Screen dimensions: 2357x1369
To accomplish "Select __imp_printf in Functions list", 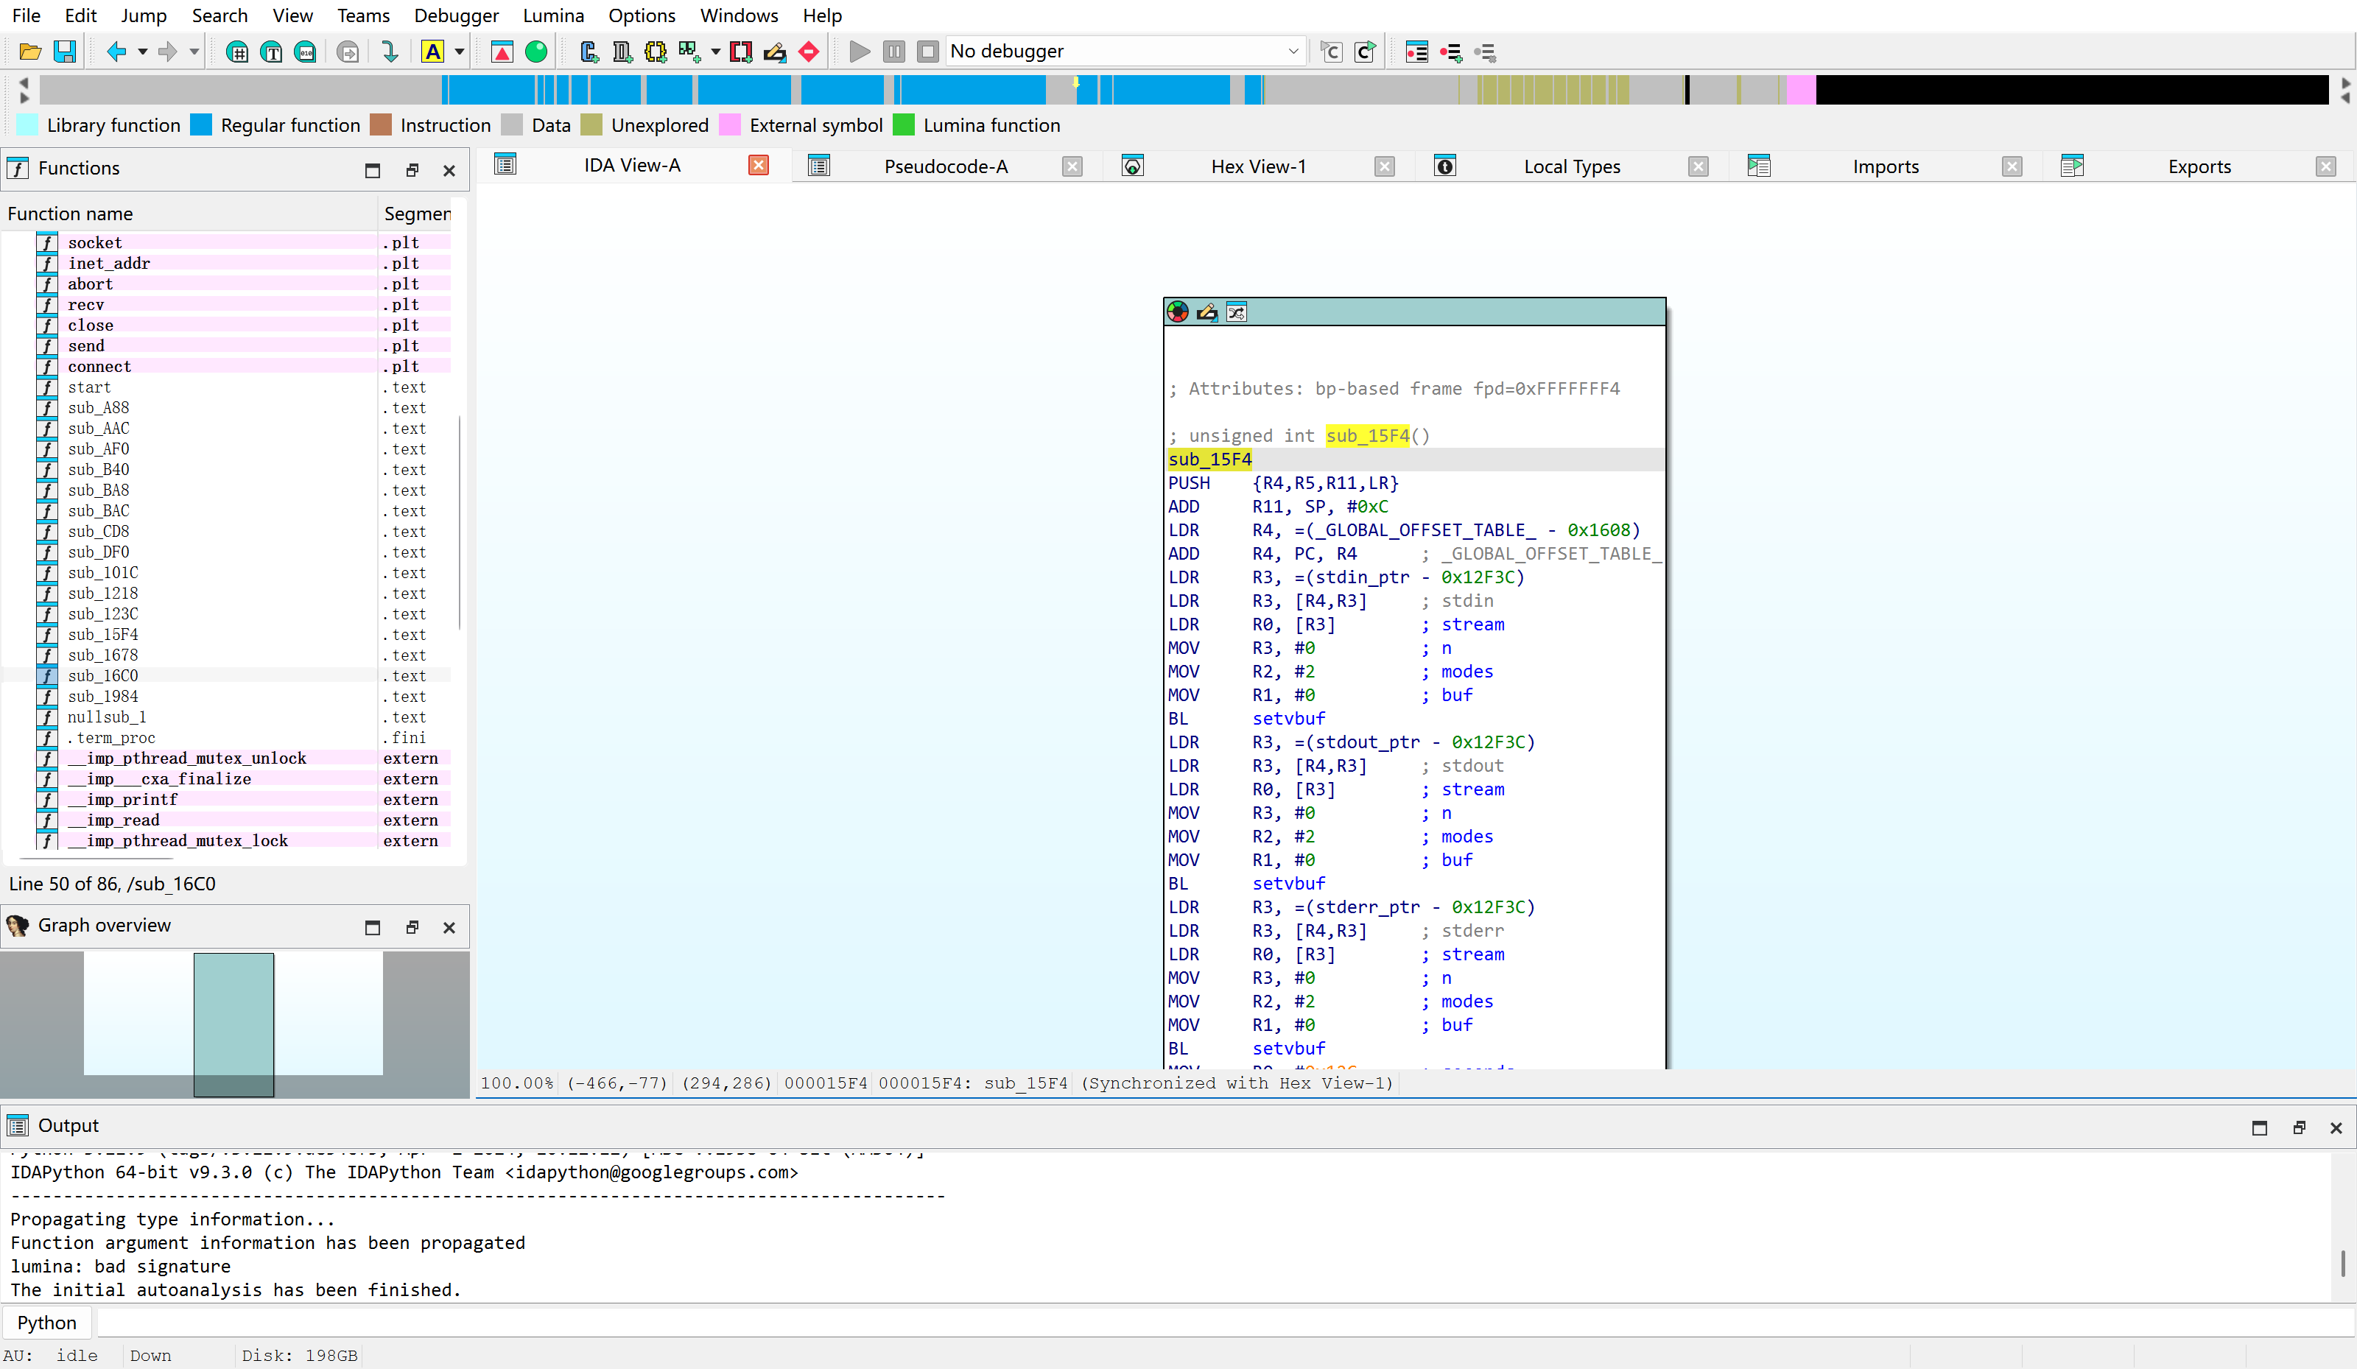I will (226, 800).
